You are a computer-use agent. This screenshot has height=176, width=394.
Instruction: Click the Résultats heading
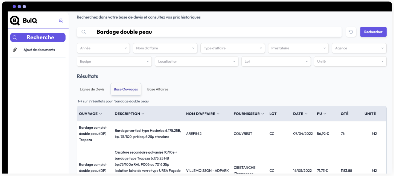pos(87,76)
